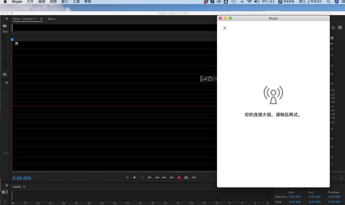This screenshot has height=205, width=345.
Task: Open the Editor panel menu icon
Action: tap(41, 19)
